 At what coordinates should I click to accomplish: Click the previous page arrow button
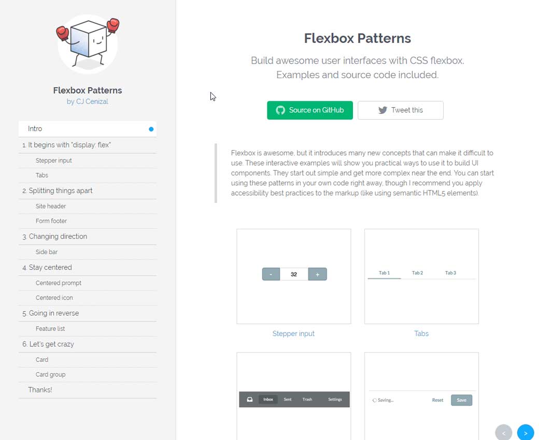click(503, 433)
